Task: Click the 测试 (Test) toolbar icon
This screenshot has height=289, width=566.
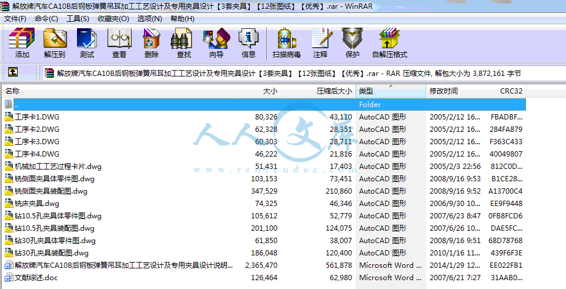Action: tap(86, 38)
